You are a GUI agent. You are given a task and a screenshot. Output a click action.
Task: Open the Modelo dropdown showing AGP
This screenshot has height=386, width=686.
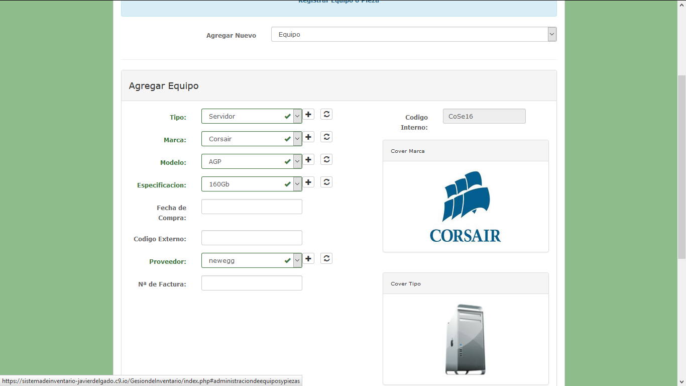point(252,161)
